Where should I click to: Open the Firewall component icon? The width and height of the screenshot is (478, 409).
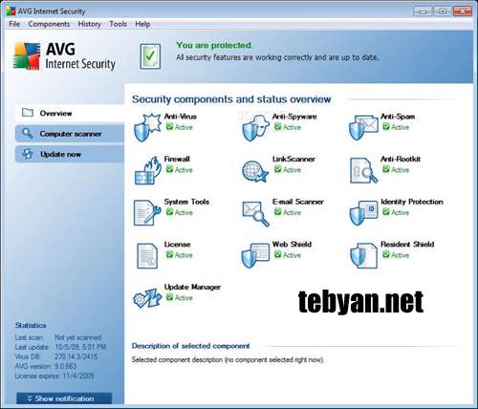[147, 170]
